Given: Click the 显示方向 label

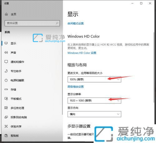Looking at the screenshot, I should click(x=73, y=108).
